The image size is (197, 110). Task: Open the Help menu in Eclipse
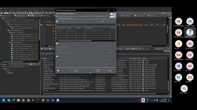pos(42,11)
